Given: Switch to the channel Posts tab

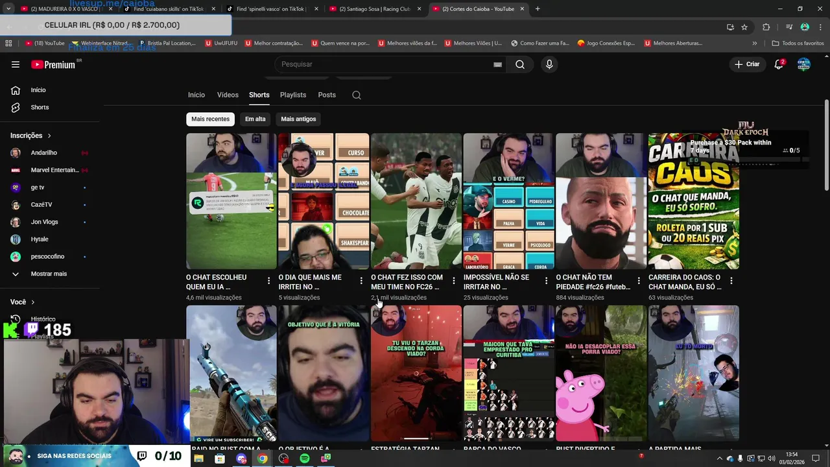Looking at the screenshot, I should 327,95.
